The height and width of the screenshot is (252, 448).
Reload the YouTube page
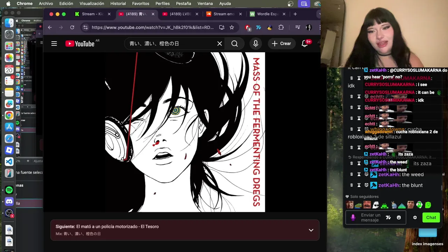click(72, 27)
